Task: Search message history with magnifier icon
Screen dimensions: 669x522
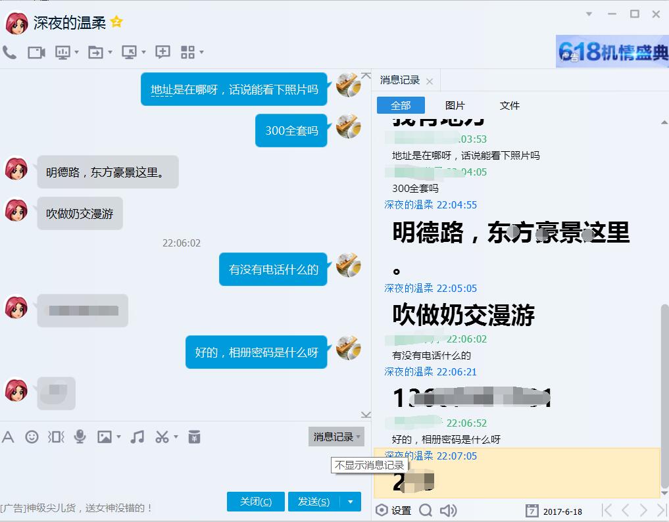Action: pos(426,511)
